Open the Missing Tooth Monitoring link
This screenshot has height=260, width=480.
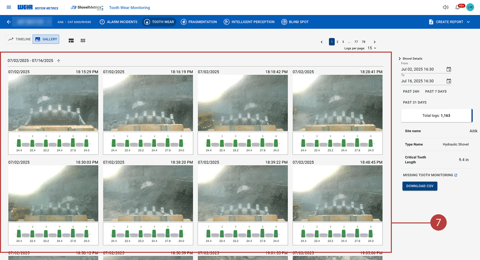pyautogui.click(x=430, y=175)
